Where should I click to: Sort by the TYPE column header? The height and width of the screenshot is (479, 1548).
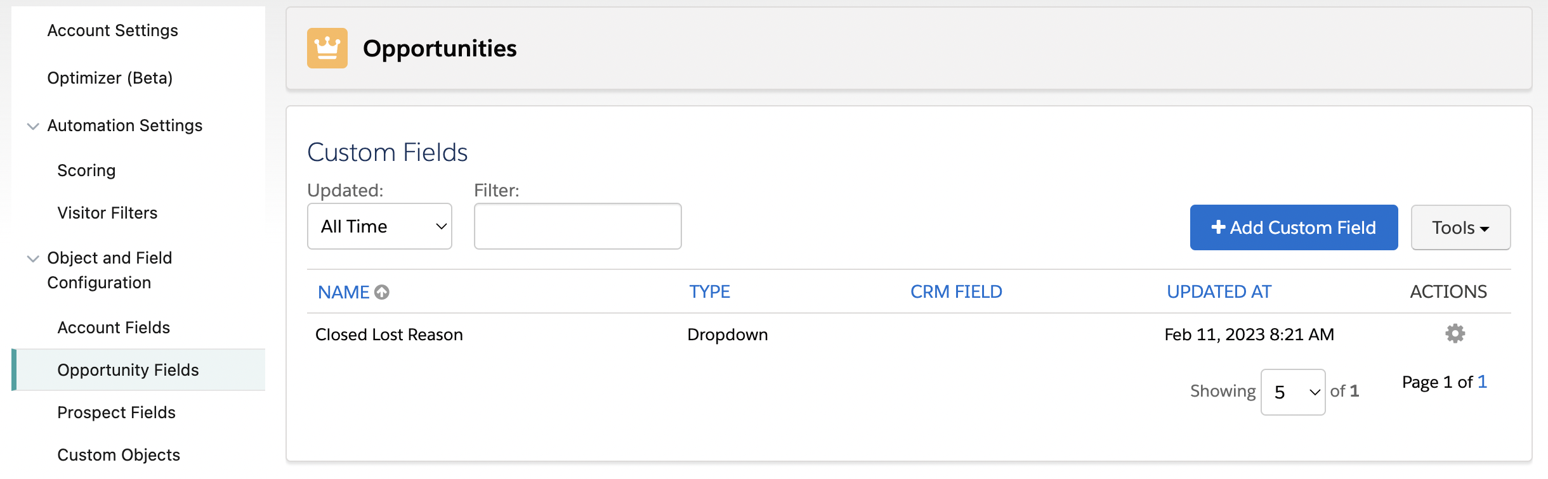click(709, 292)
